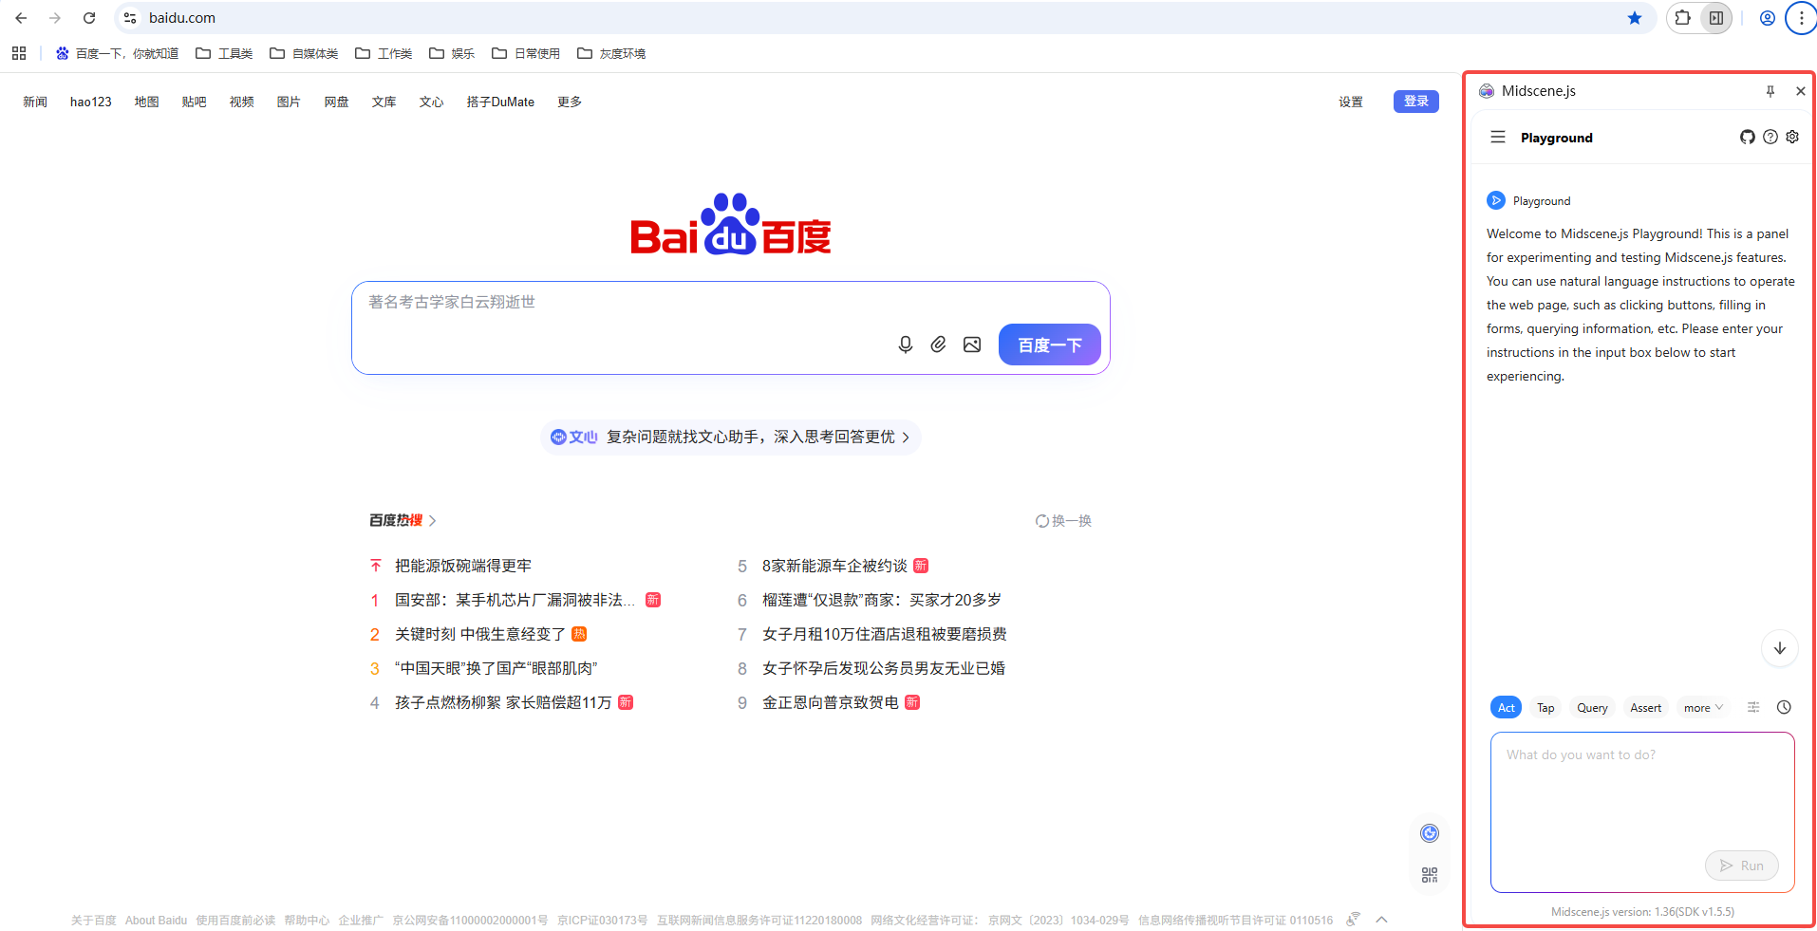
Task: Click the voice search microphone icon
Action: 906,344
